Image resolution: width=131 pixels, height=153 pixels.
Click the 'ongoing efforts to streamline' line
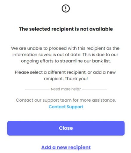coord(66,61)
